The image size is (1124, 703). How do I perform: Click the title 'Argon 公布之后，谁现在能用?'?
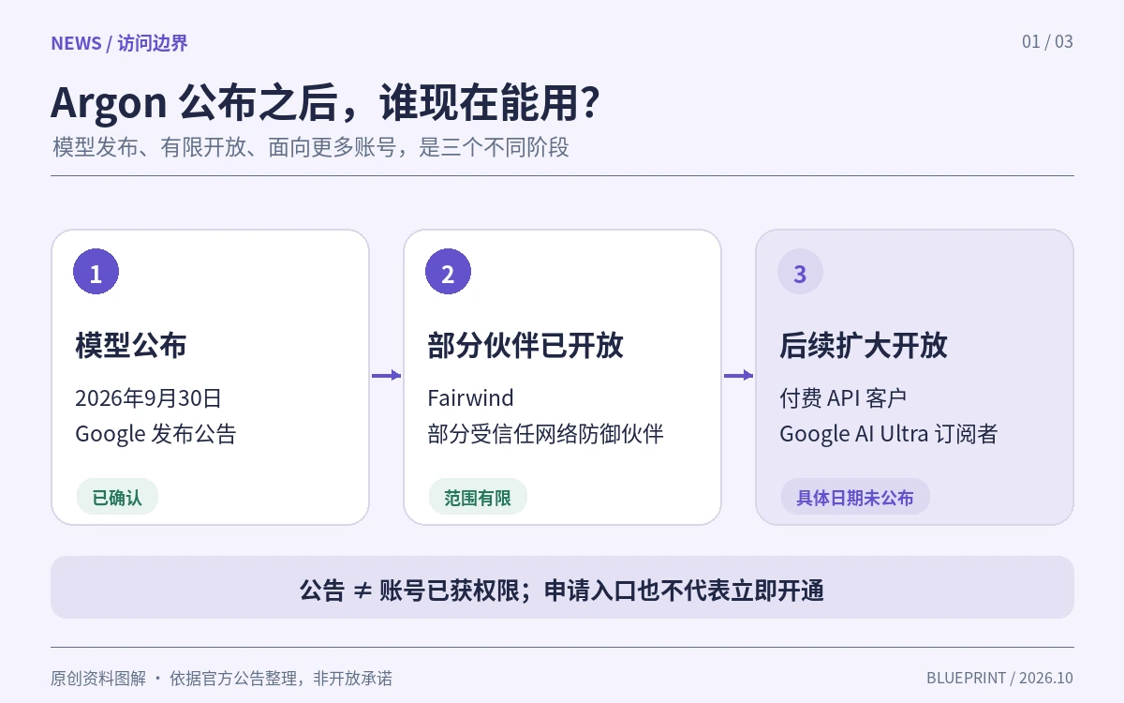tap(325, 103)
